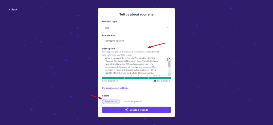Open the See example link
273x125 pixels.
click(x=163, y=81)
